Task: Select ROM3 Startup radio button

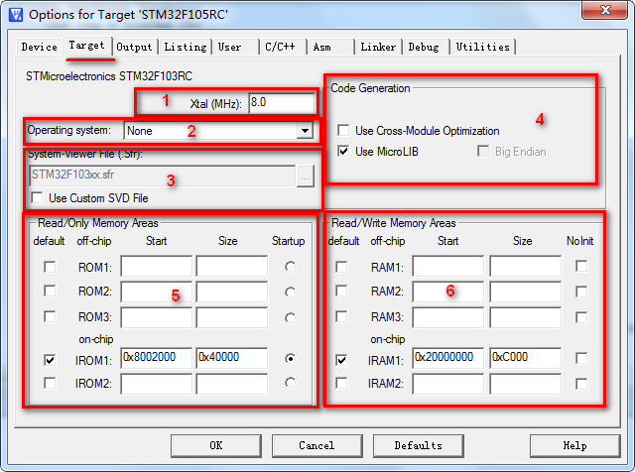Action: point(290,318)
